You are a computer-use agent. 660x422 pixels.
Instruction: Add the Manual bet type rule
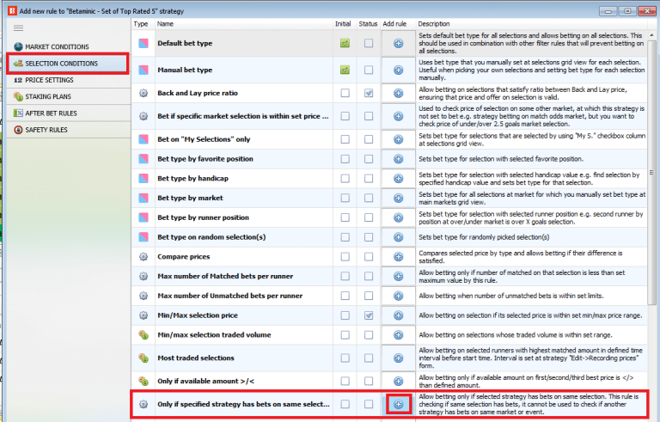click(399, 69)
